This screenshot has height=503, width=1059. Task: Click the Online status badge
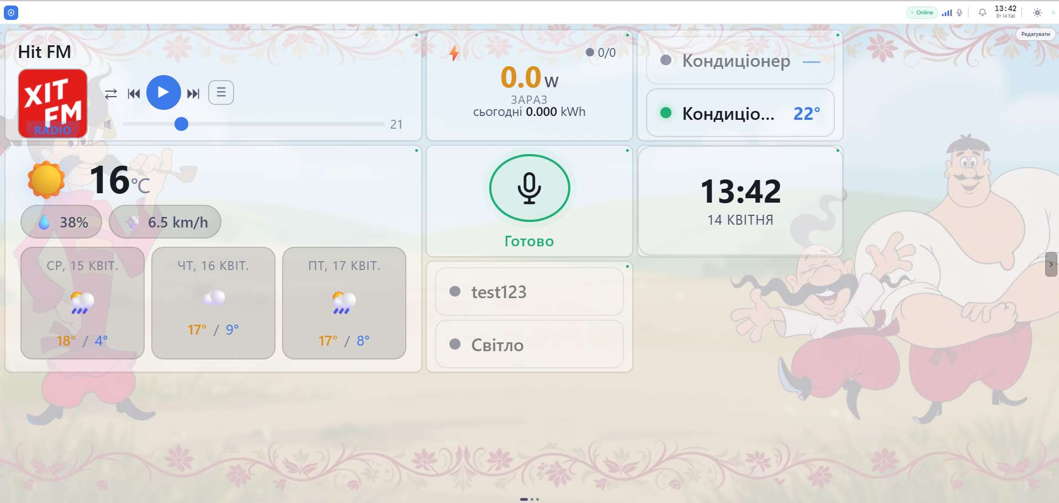(922, 13)
